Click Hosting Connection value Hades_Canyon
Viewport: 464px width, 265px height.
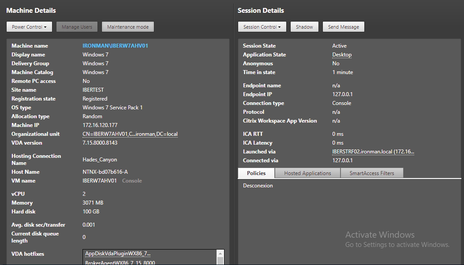100,160
